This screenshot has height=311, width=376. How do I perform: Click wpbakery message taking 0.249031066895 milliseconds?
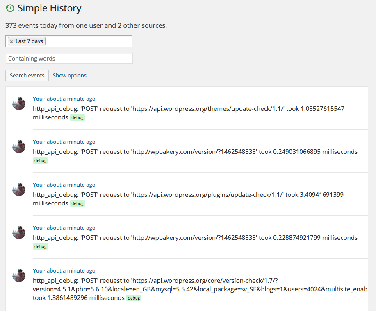(195, 152)
